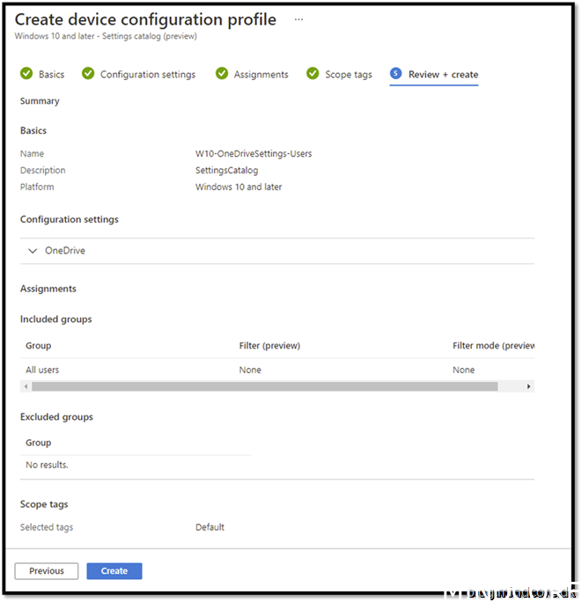Select the Review + create tab

(x=443, y=75)
